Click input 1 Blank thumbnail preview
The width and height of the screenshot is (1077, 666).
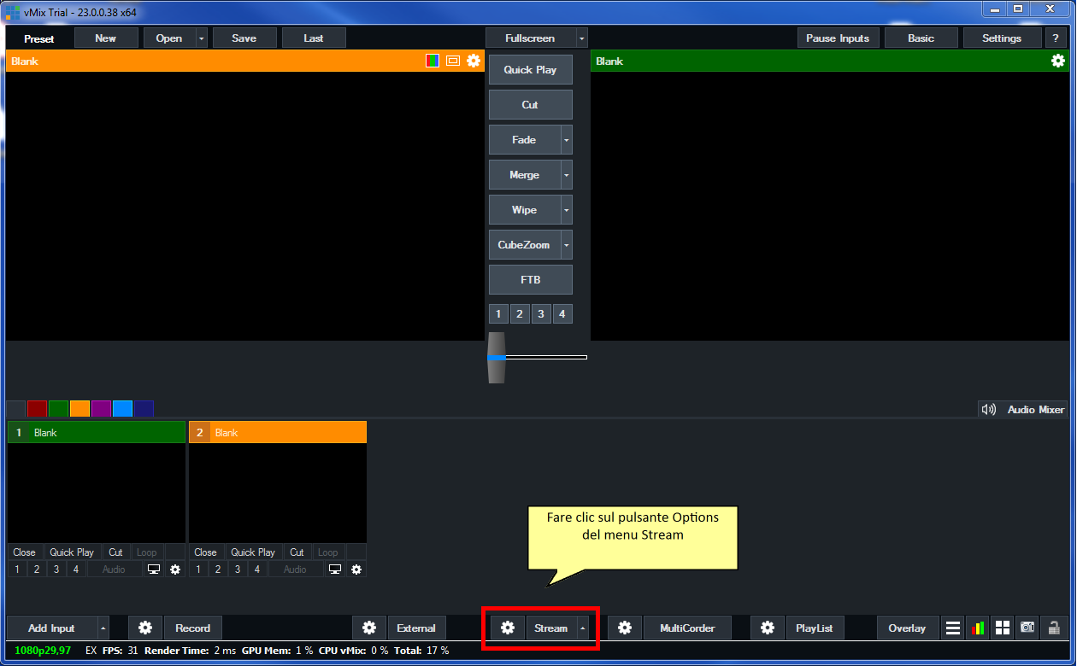(x=97, y=493)
